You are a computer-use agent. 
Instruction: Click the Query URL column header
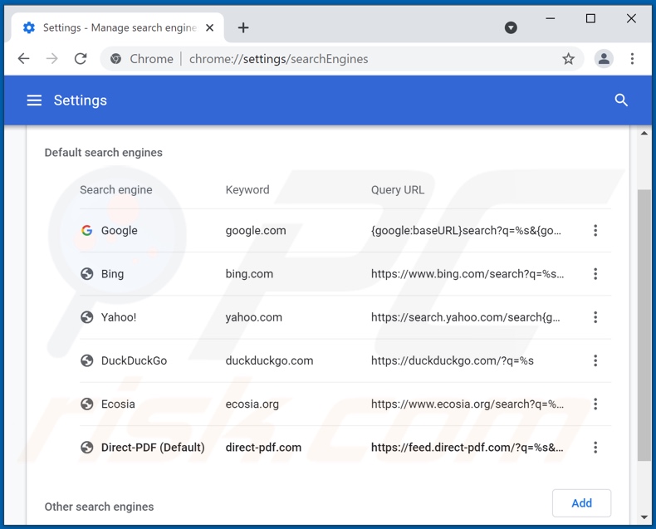pyautogui.click(x=398, y=190)
